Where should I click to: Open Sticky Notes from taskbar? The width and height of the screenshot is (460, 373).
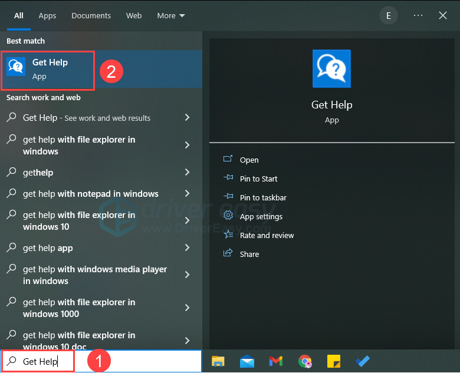point(333,361)
